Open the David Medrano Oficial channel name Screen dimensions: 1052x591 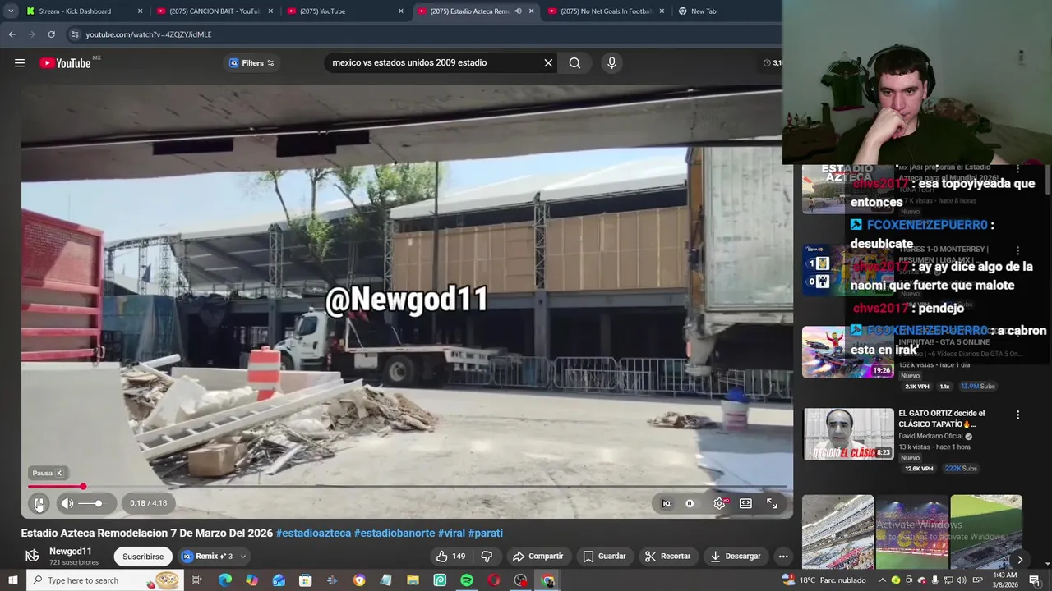tap(932, 436)
